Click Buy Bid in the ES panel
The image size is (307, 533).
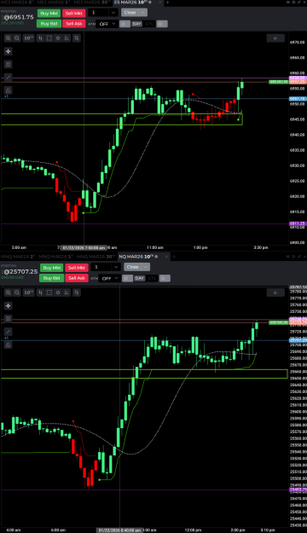49,24
